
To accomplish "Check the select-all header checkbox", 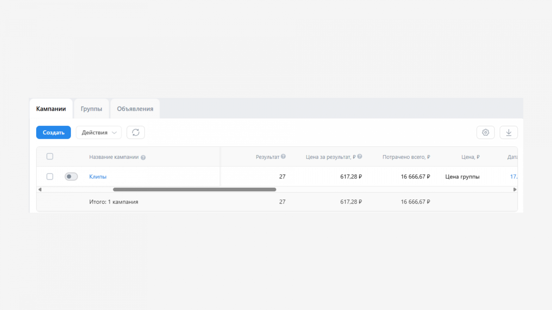I will (x=50, y=156).
